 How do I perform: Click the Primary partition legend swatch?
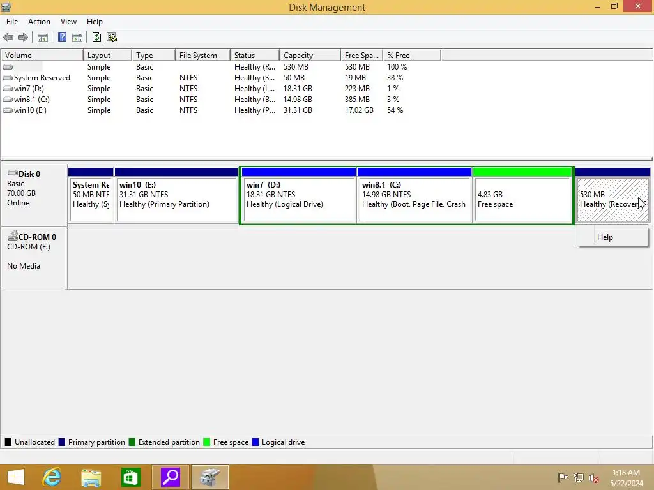pyautogui.click(x=62, y=442)
